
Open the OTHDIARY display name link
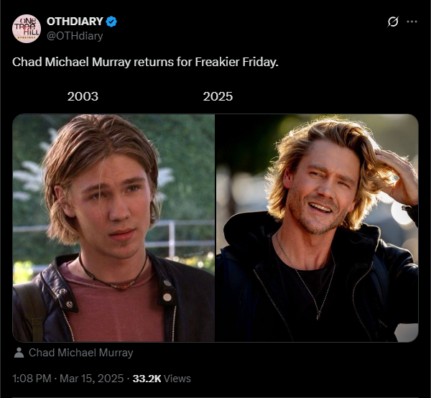pyautogui.click(x=75, y=22)
